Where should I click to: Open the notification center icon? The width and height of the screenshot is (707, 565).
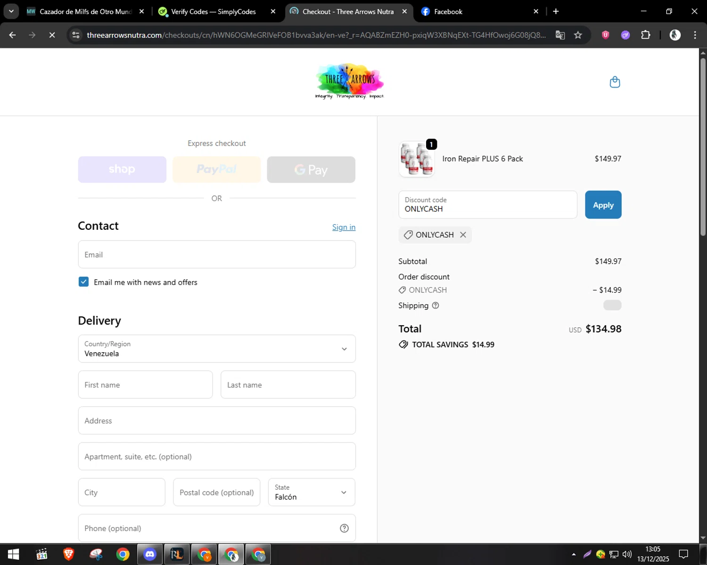(x=683, y=554)
